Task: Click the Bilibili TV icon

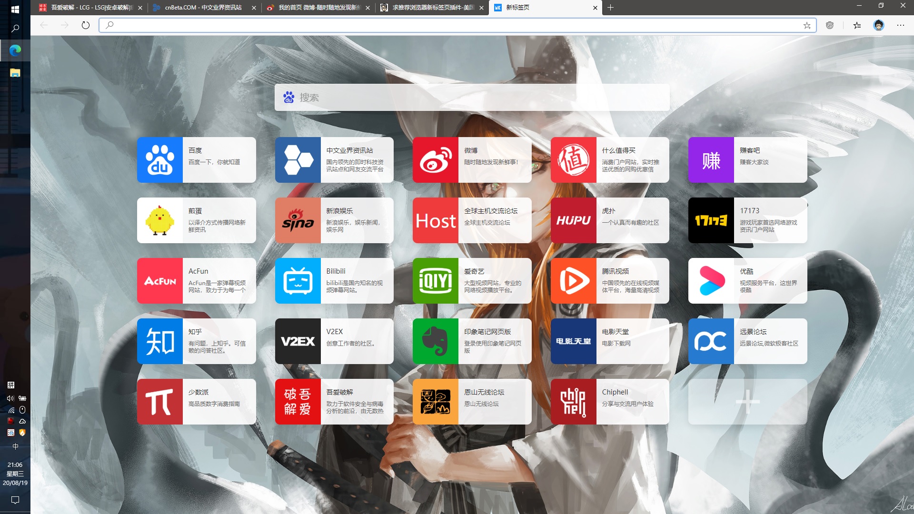Action: [298, 281]
